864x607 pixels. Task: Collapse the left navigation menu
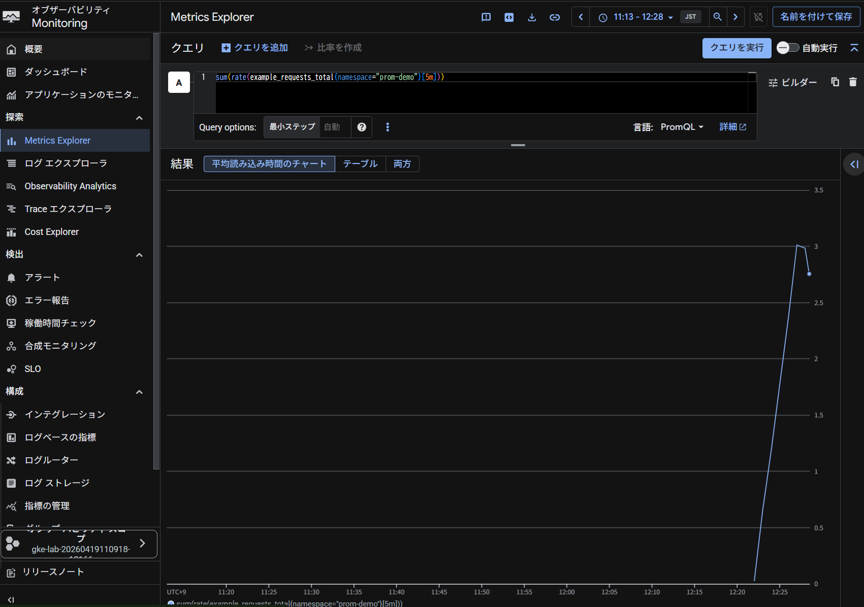tap(11, 599)
